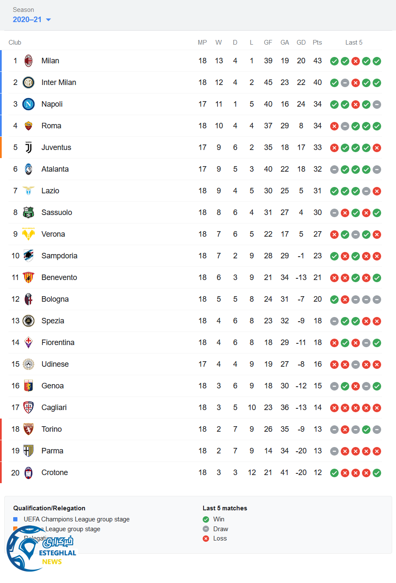Click the Pts column header
The height and width of the screenshot is (583, 396).
click(317, 42)
